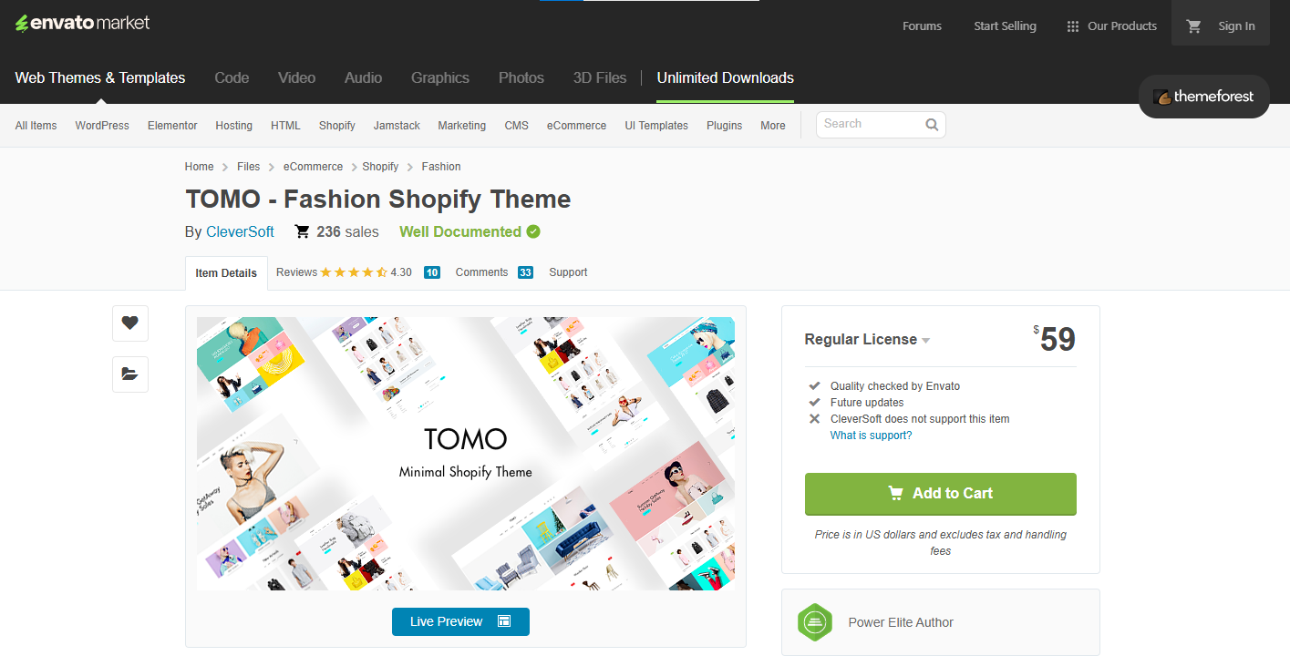The height and width of the screenshot is (656, 1290).
Task: Select HTML category
Action: (x=285, y=126)
